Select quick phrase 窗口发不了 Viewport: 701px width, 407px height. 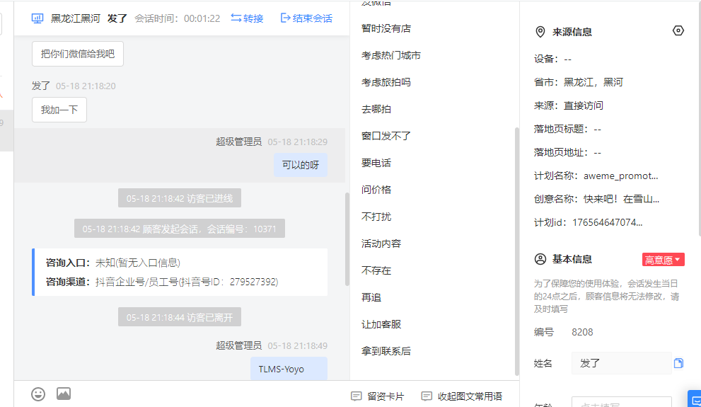click(386, 136)
